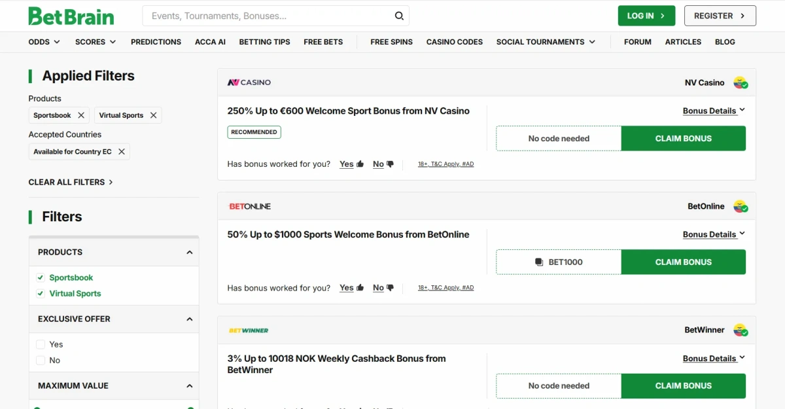Screen dimensions: 785x409
Task: Click thumbs-down No for NV Casino bonus
Action: 383,164
